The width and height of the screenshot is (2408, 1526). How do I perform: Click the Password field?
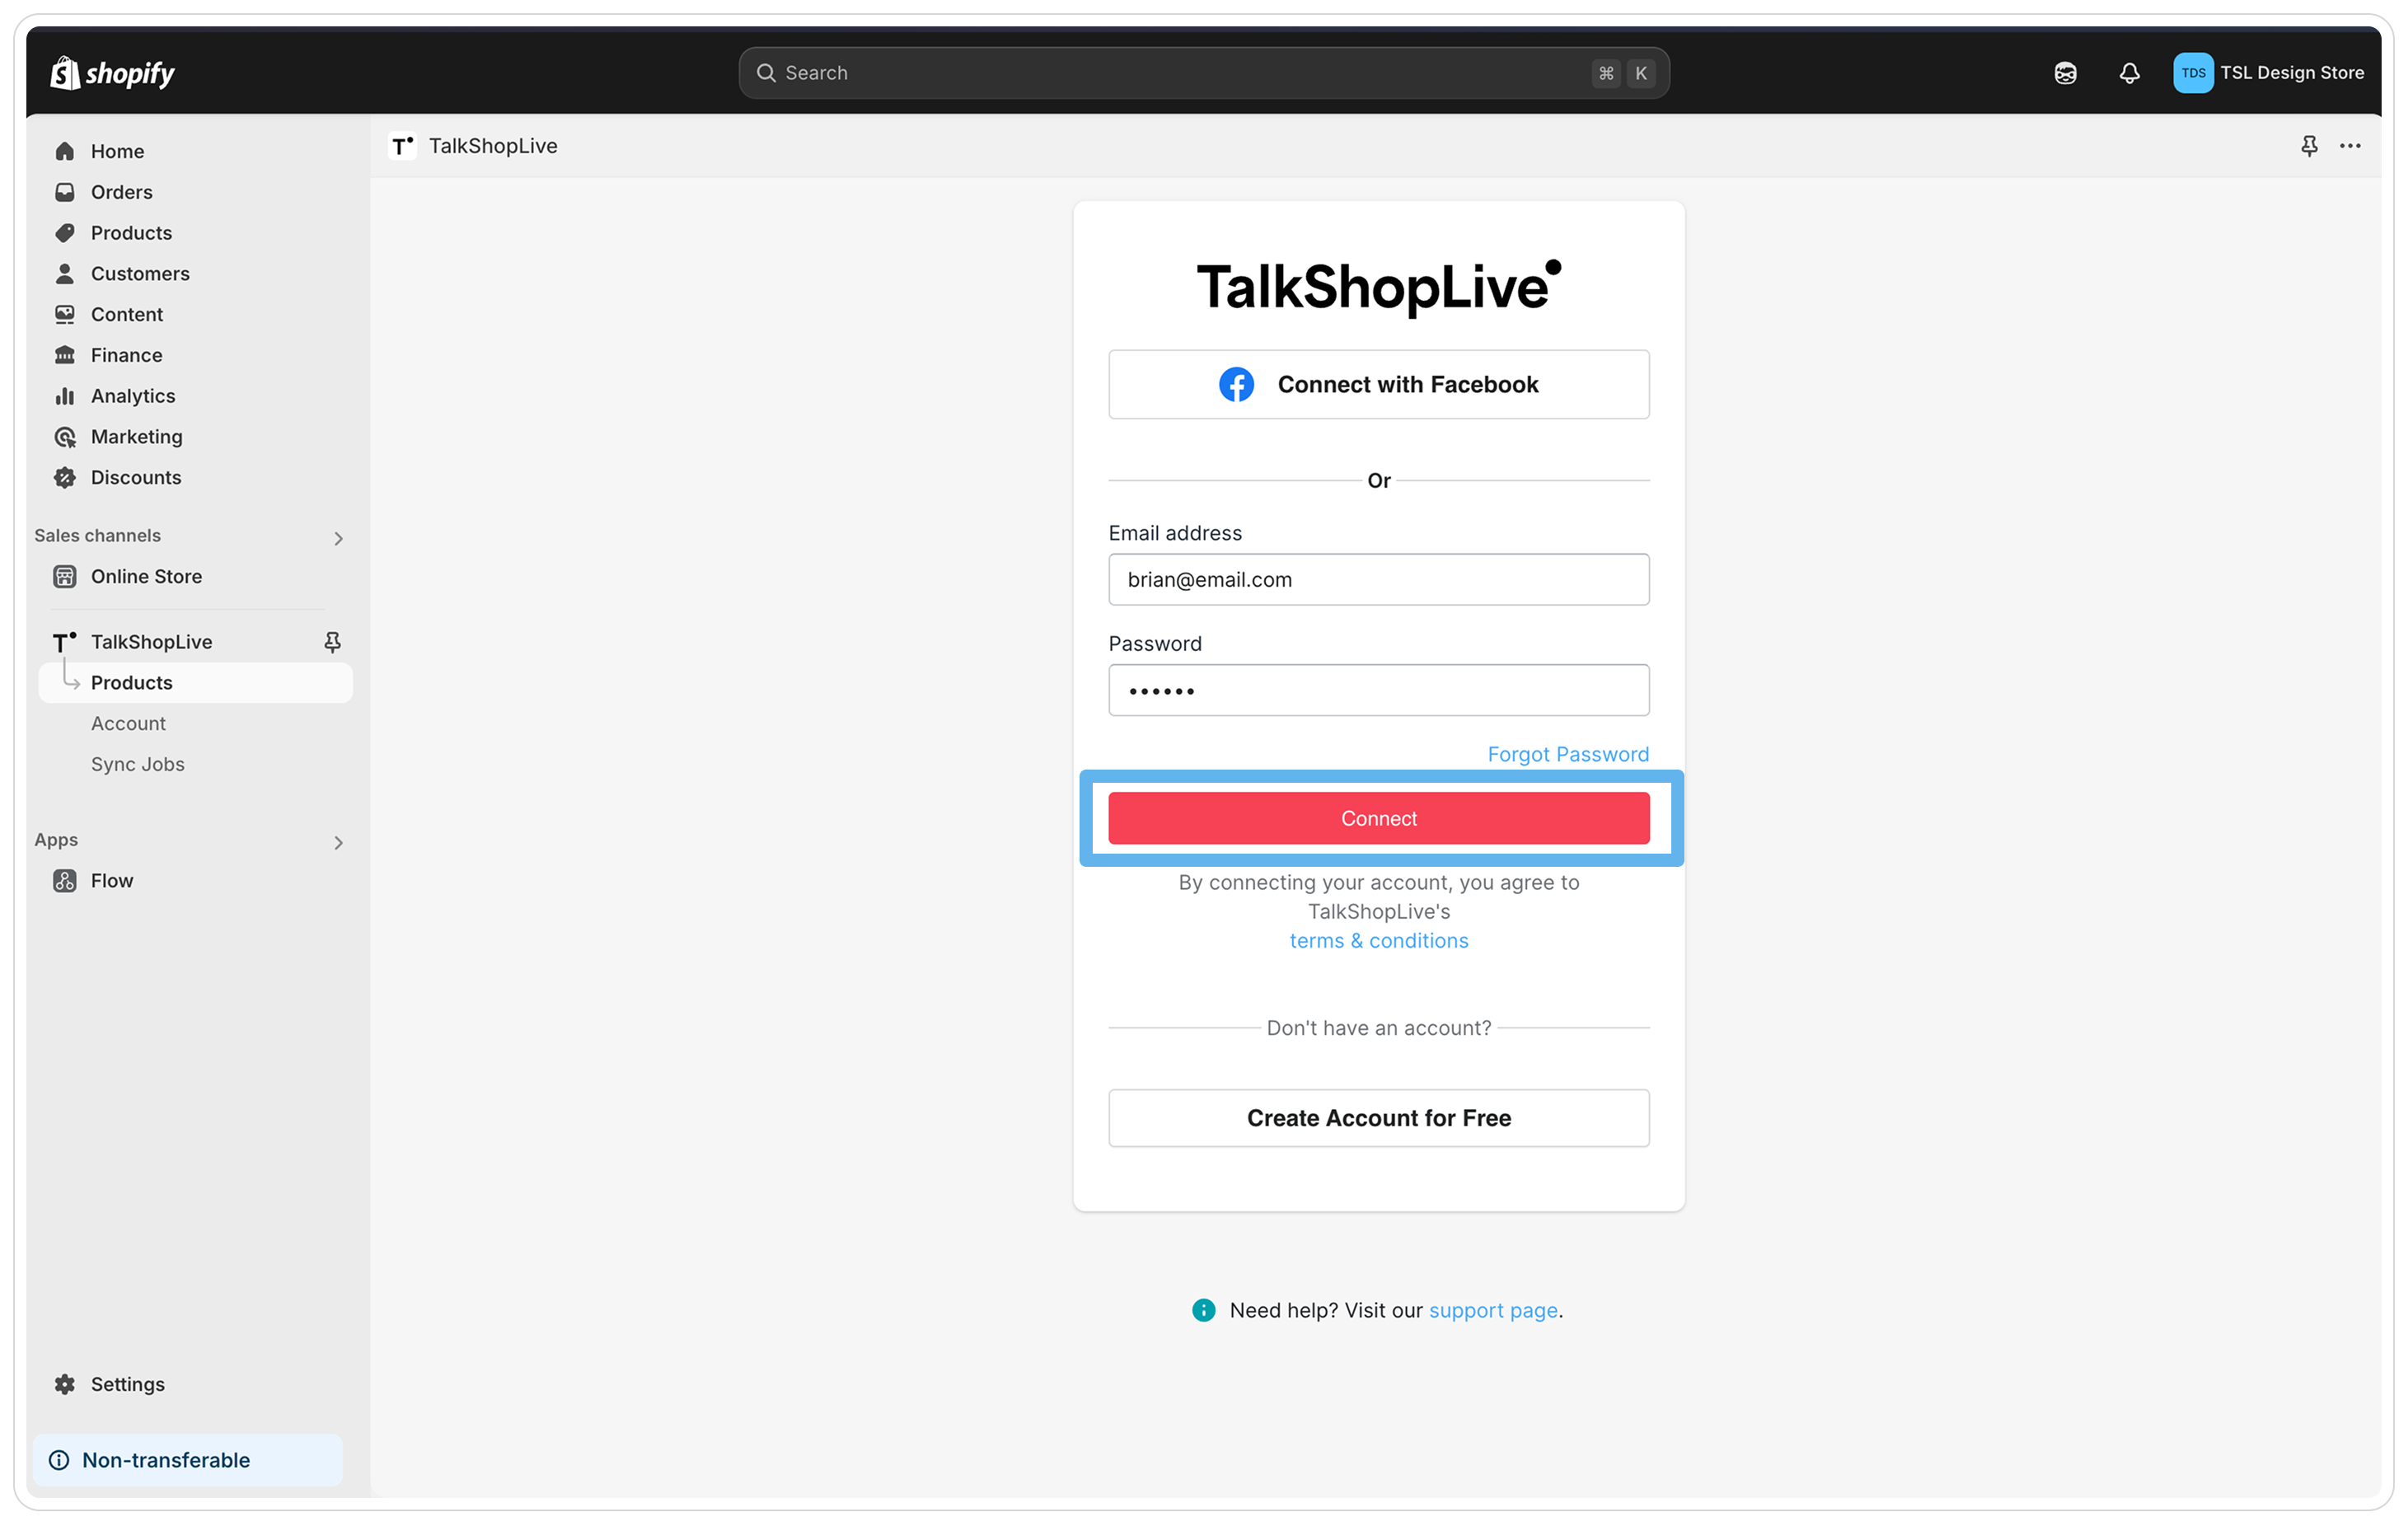(1378, 690)
